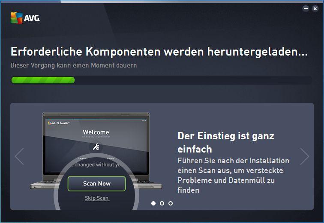Screen dimensions: 324x223
Task: Click the laptop TuneUp preview image
Action: coord(96,161)
